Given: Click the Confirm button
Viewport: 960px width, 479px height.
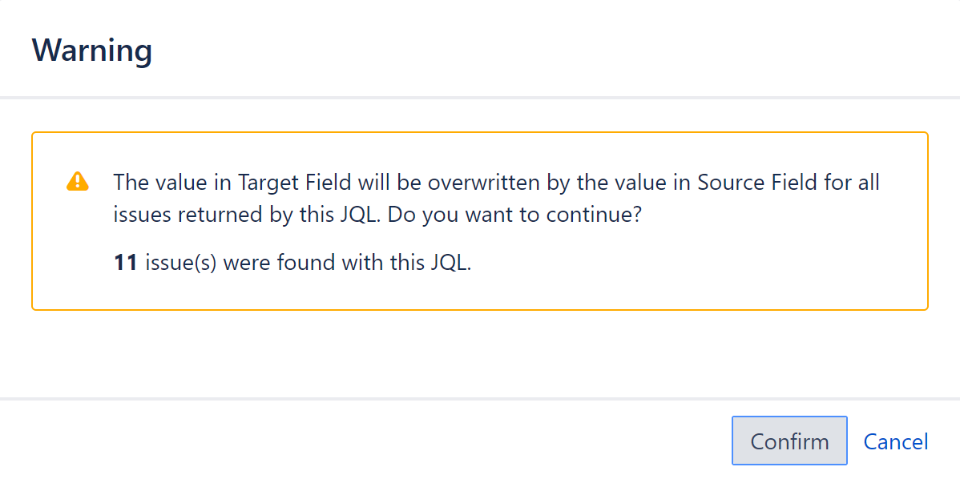Looking at the screenshot, I should click(x=789, y=441).
